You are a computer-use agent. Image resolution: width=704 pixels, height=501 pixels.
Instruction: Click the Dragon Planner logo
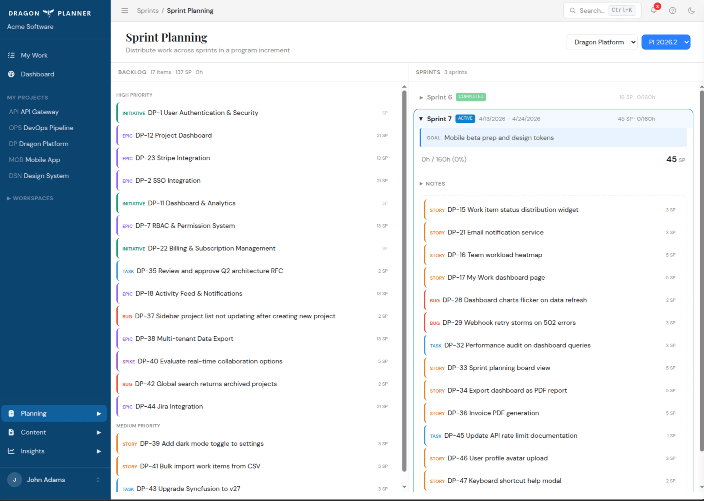(49, 13)
